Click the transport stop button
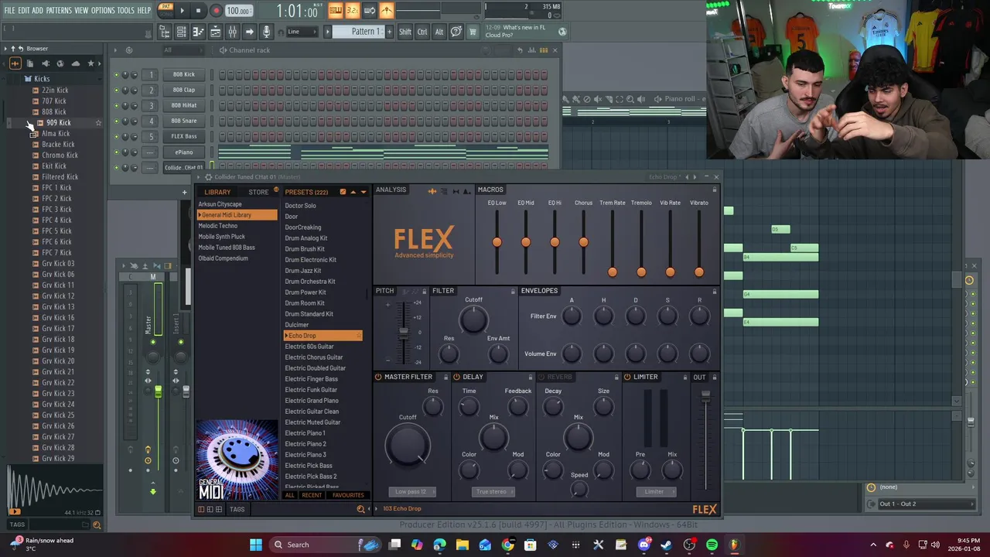Image resolution: width=990 pixels, height=557 pixels. (x=199, y=11)
